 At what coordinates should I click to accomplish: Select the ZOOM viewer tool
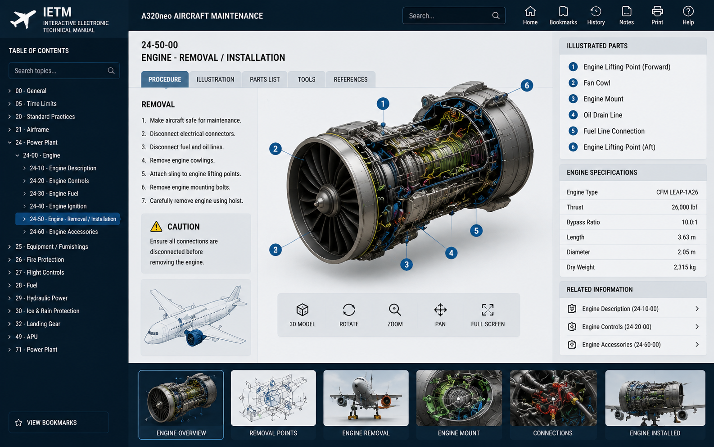point(395,315)
